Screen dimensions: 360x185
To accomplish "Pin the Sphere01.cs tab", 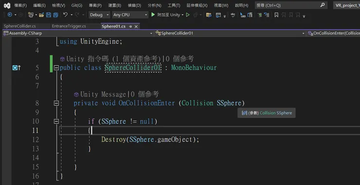I will point(130,27).
